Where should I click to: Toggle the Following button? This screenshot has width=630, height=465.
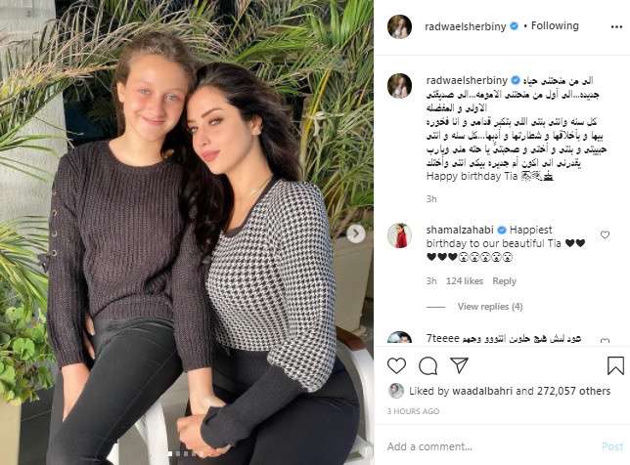pos(555,26)
